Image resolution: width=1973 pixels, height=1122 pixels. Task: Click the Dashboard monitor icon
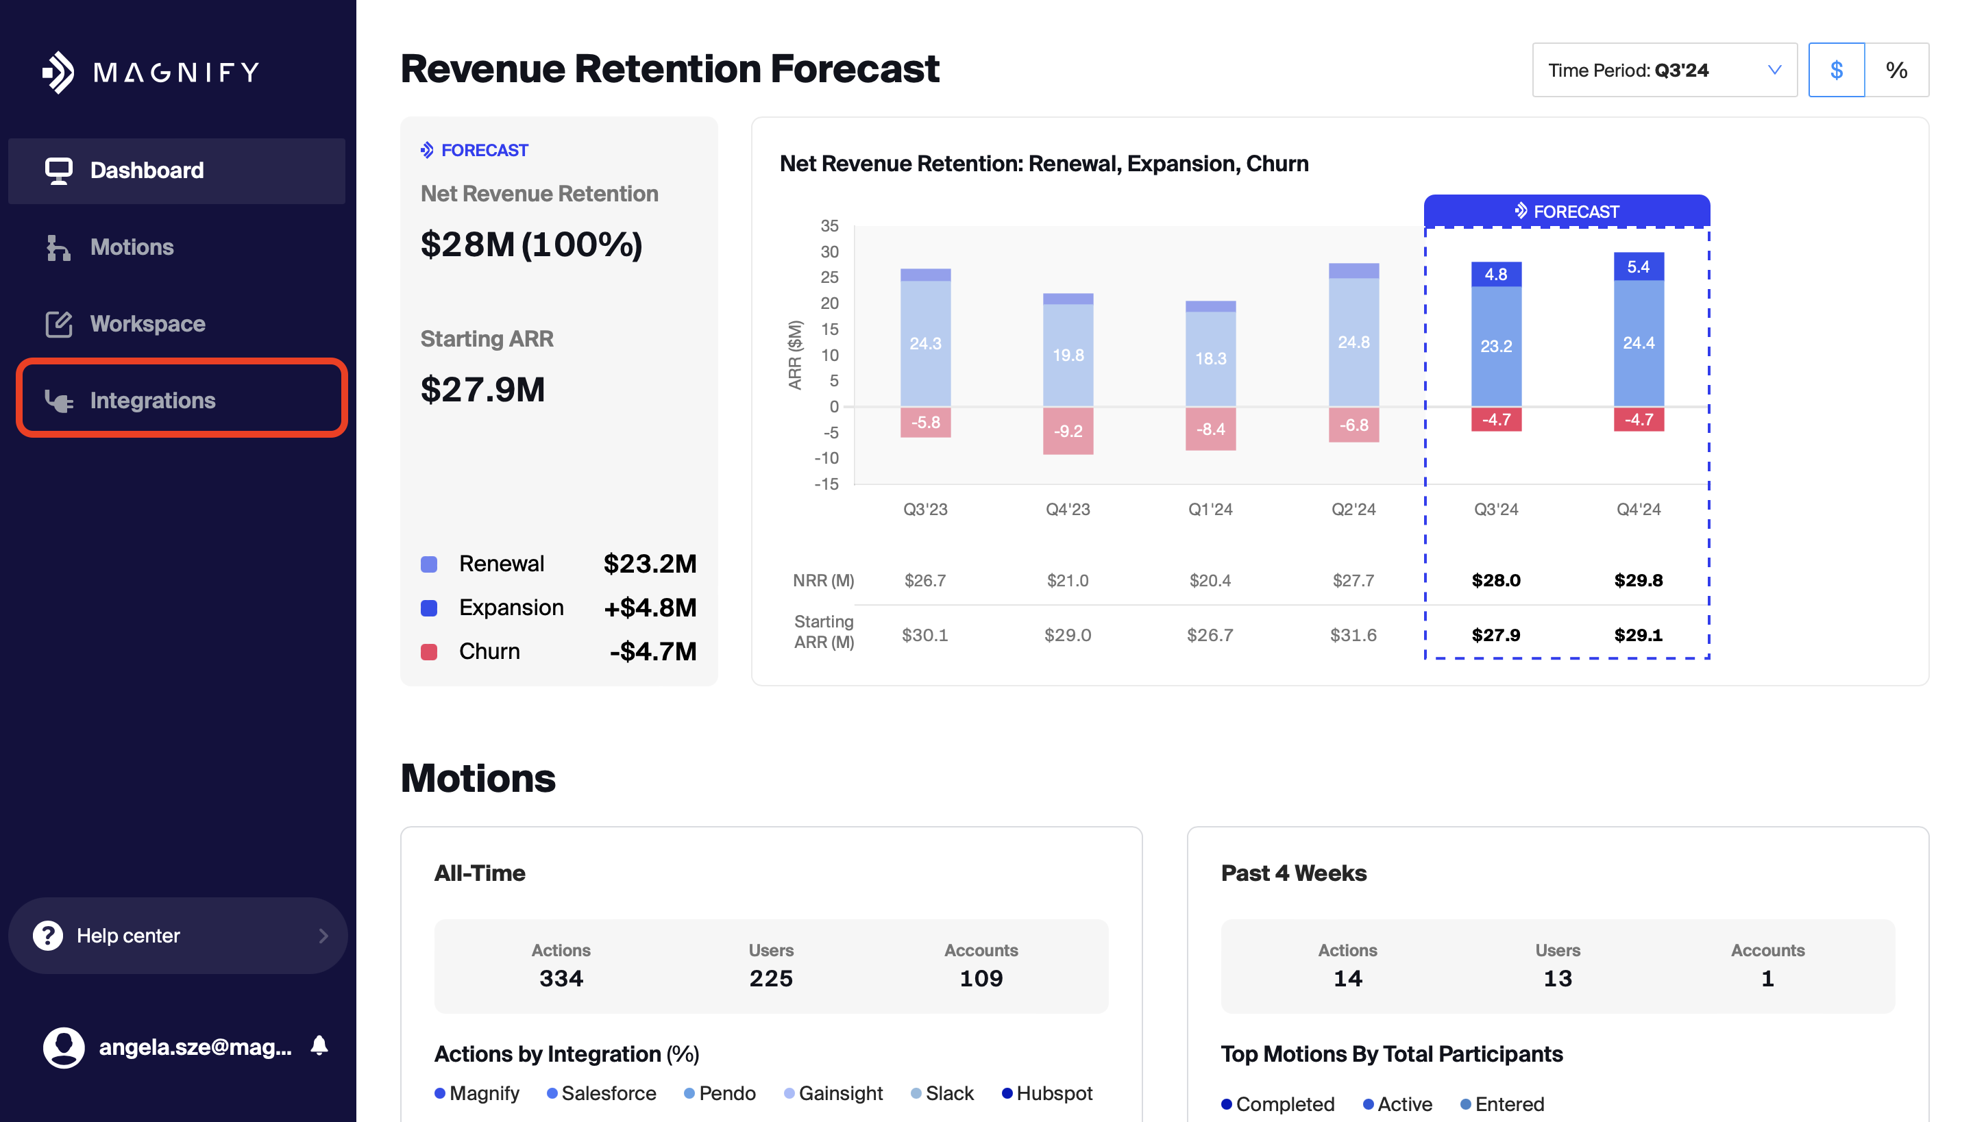pos(59,171)
